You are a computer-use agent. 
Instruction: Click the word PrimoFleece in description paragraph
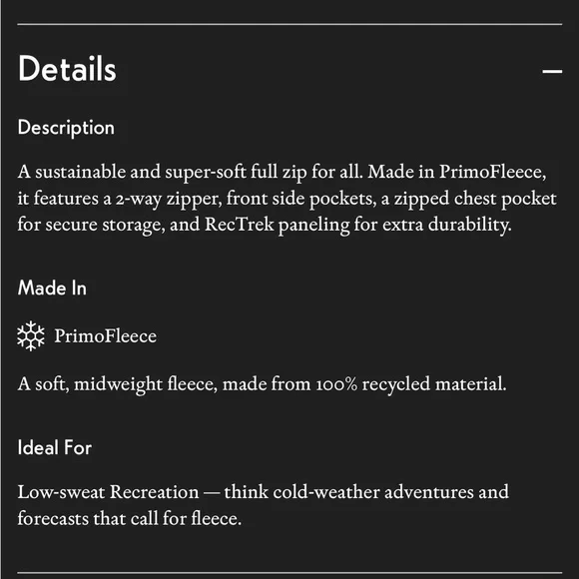pos(490,172)
